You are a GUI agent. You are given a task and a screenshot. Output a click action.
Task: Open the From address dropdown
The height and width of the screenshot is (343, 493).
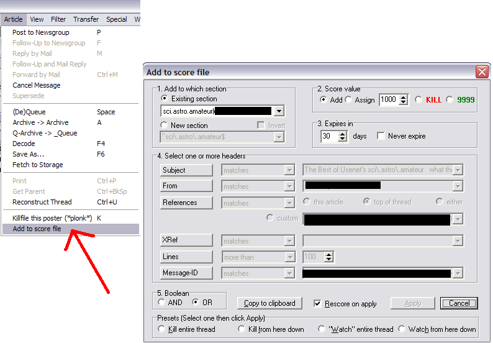[x=458, y=186]
